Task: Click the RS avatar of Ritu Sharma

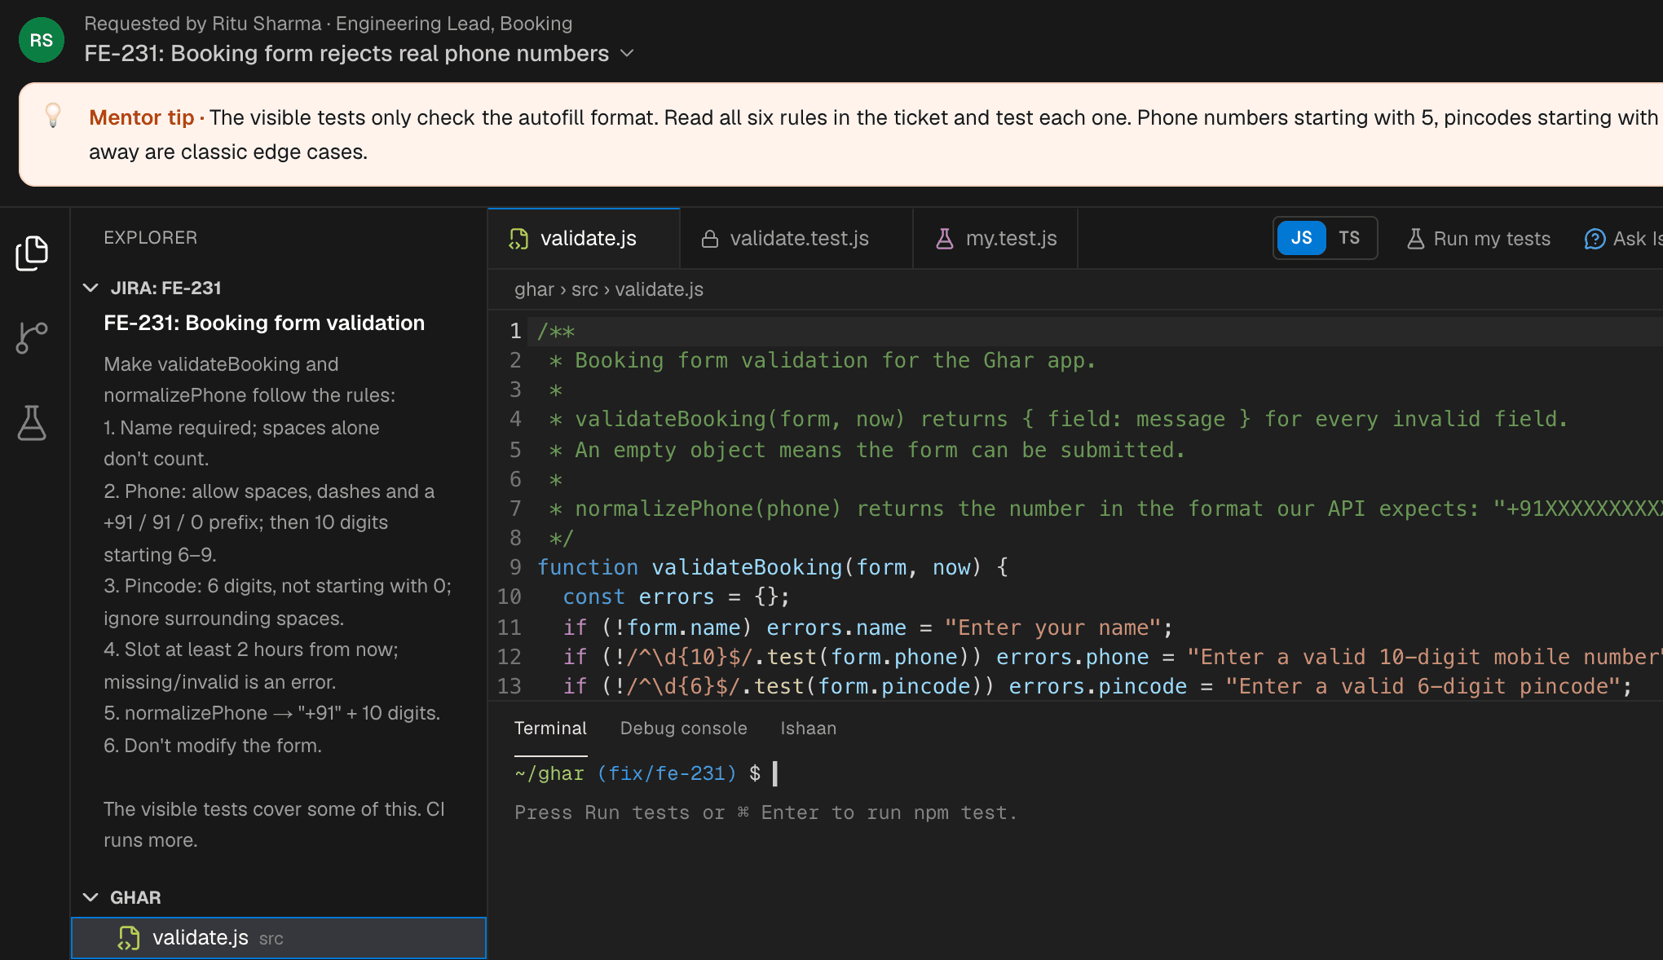Action: pyautogui.click(x=42, y=40)
